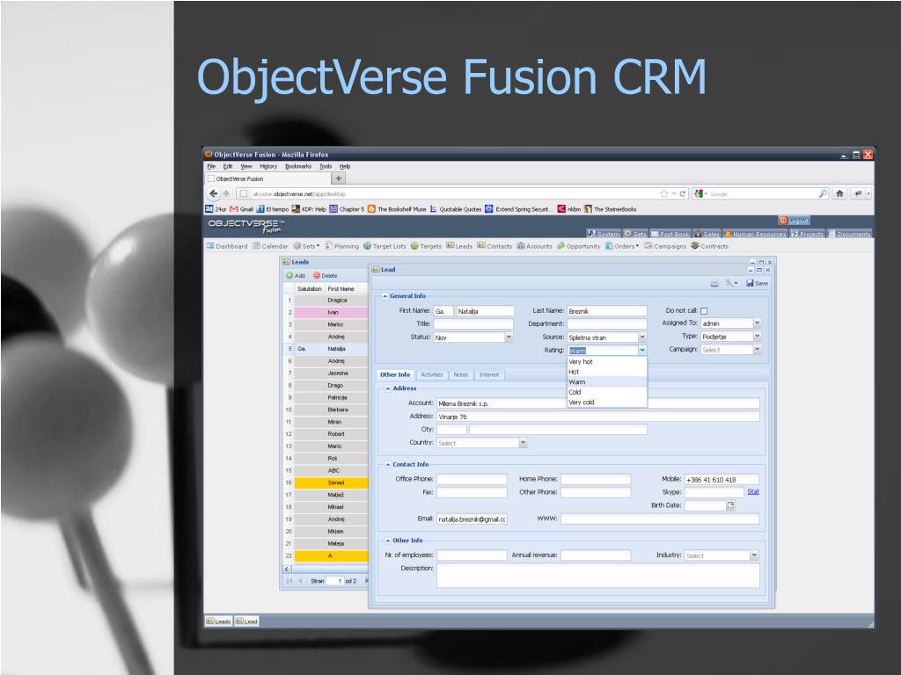Open Firefox Bookmarks menu
Viewport: 901px width, 675px height.
point(298,166)
